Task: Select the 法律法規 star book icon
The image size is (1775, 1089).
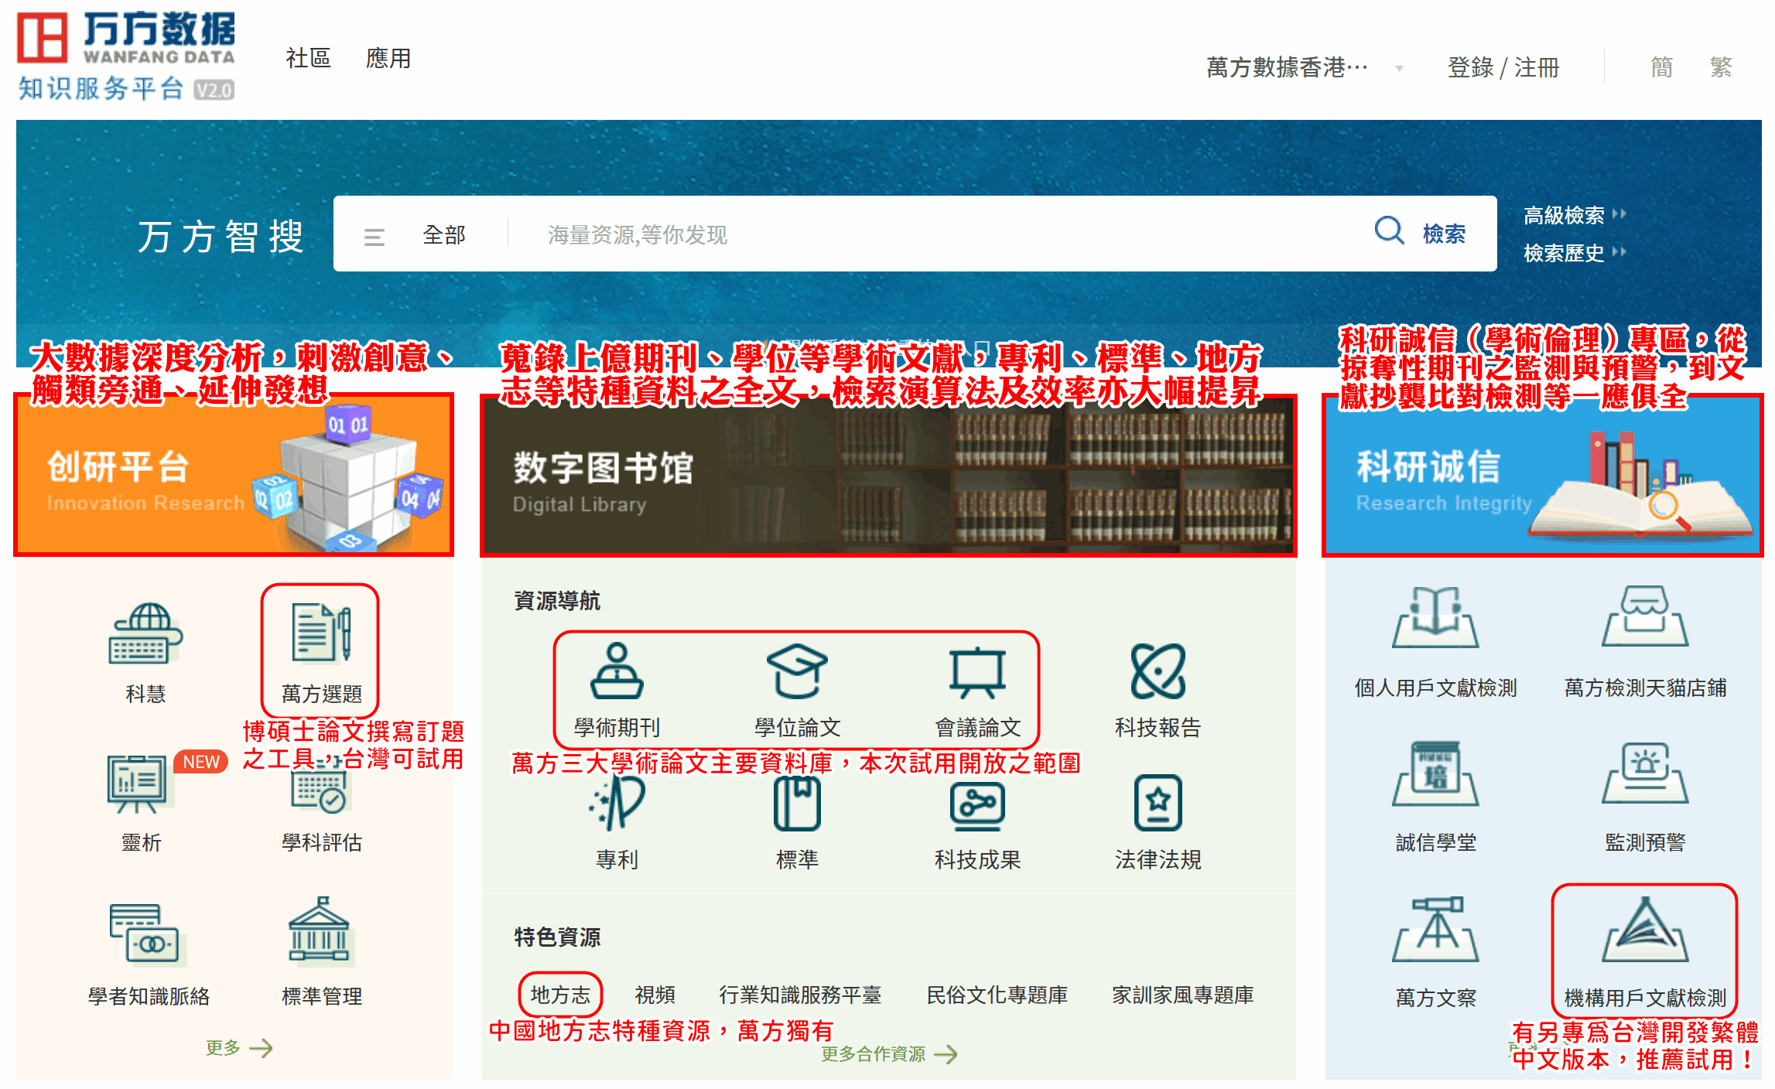Action: pos(1158,804)
